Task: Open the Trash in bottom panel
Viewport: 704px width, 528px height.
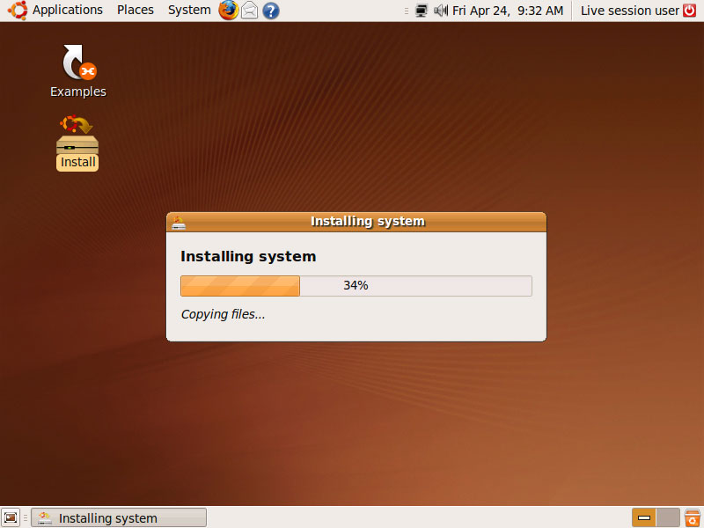Action: click(693, 517)
